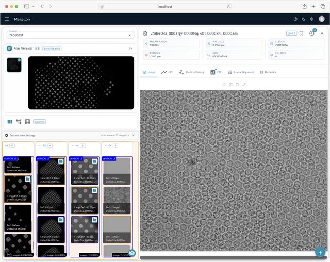
Task: Click the Children 0 info card
Action: 296,55
